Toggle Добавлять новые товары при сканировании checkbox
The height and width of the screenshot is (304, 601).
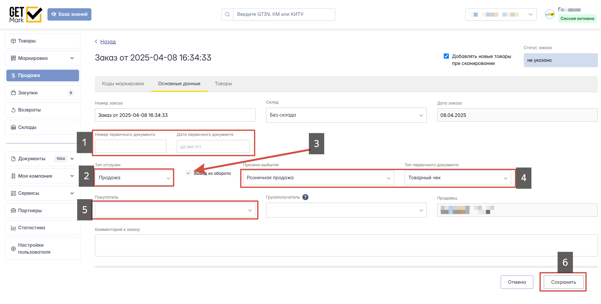(x=446, y=56)
